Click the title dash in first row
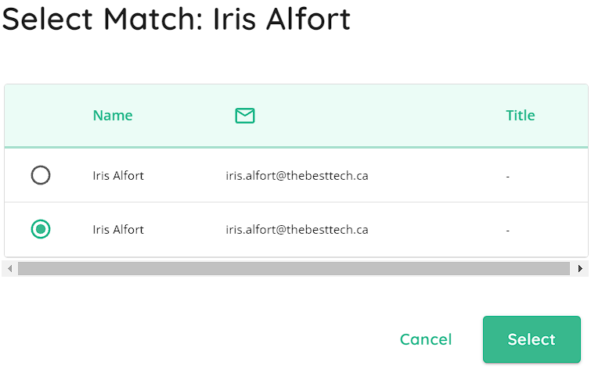This screenshot has height=369, width=591. (508, 176)
